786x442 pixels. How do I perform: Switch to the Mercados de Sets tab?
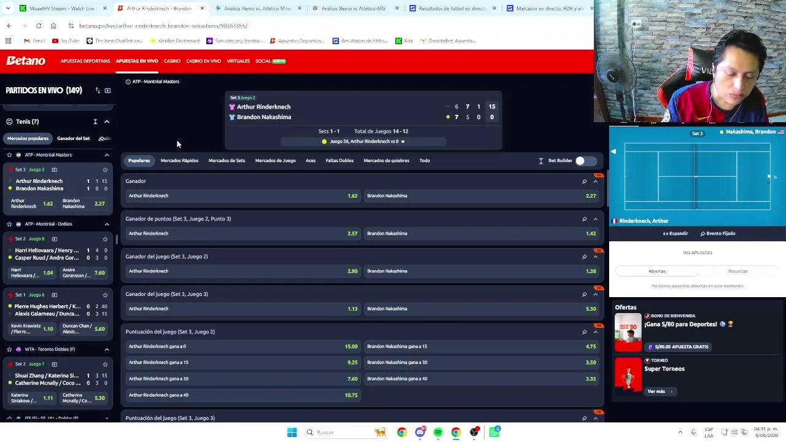pyautogui.click(x=227, y=161)
